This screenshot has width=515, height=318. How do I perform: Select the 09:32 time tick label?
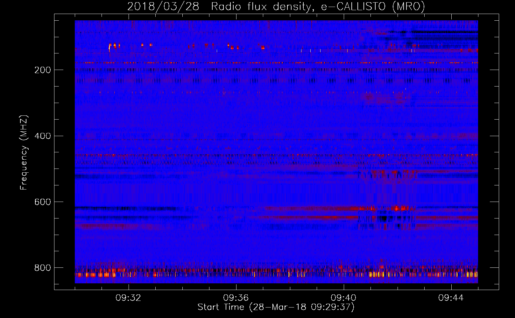click(128, 298)
